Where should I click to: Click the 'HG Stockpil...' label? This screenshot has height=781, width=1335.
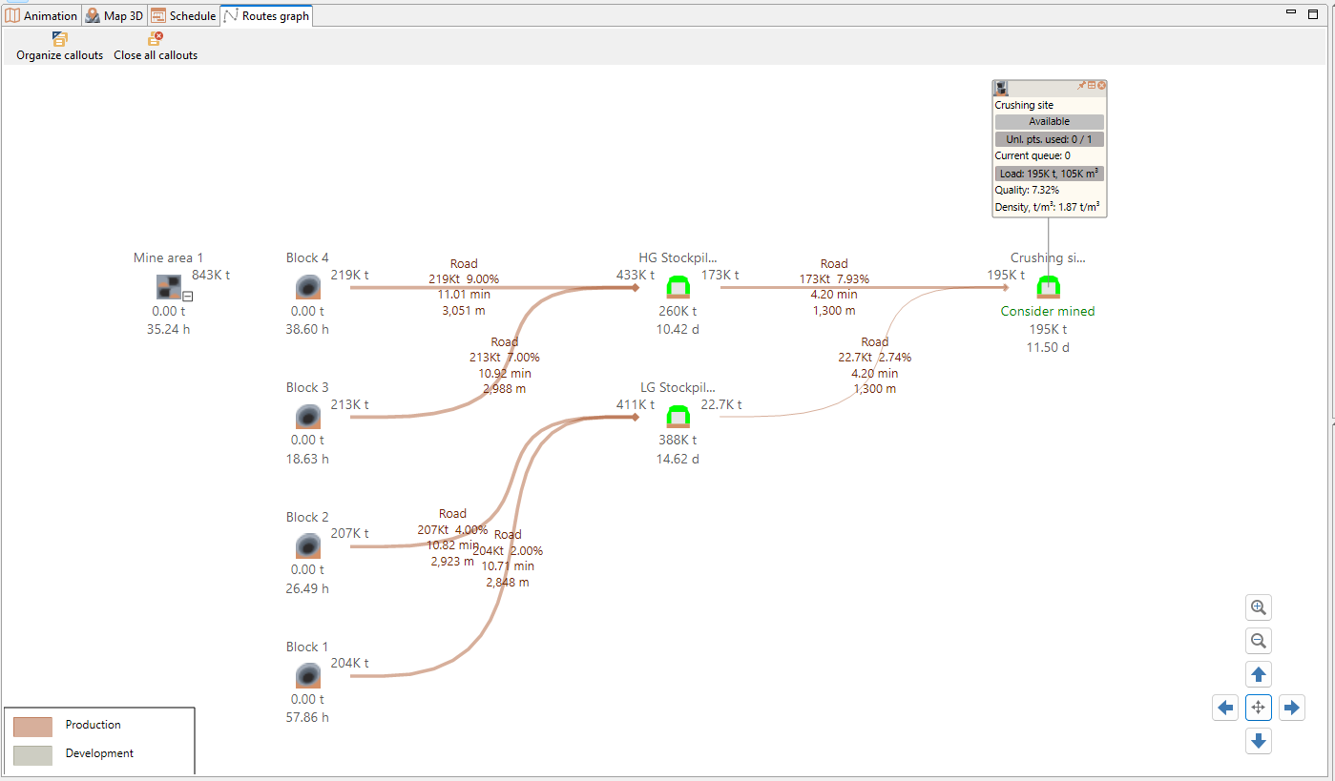point(678,257)
